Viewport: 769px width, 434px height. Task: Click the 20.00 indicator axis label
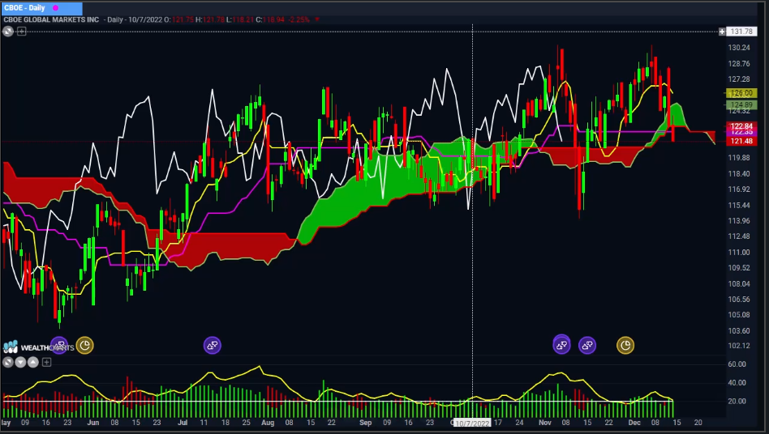[737, 401]
